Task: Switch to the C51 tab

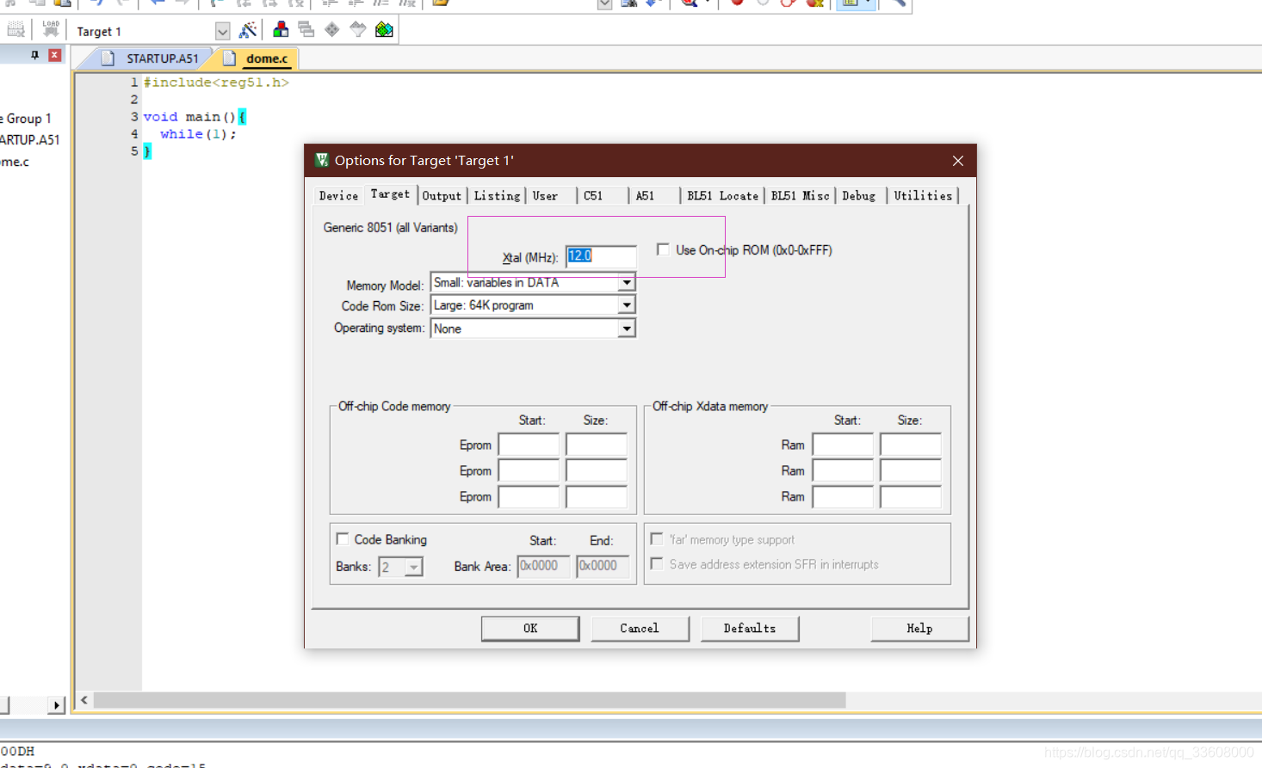Action: [x=593, y=196]
